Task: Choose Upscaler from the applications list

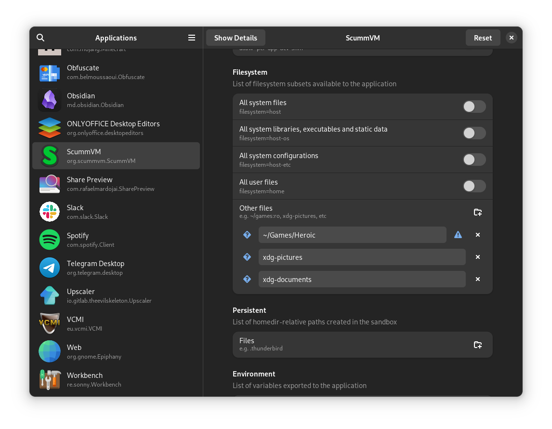Action: [116, 295]
